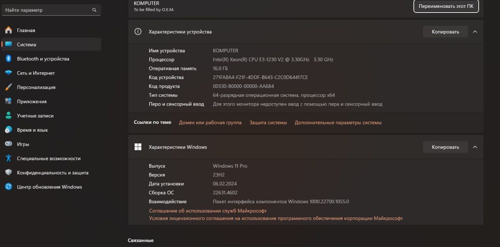The height and width of the screenshot is (247, 500).
Task: Click the Сеть и Интернет wifi icon
Action: [x=8, y=73]
